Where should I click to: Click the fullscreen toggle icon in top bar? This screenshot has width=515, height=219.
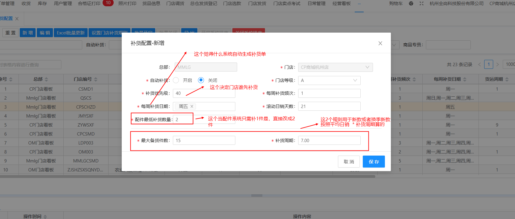coord(421,4)
